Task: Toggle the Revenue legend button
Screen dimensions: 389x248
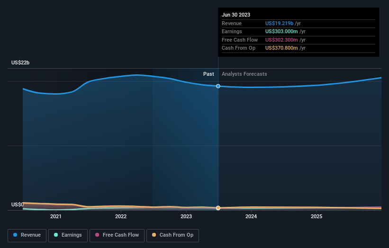Action: pyautogui.click(x=27, y=235)
